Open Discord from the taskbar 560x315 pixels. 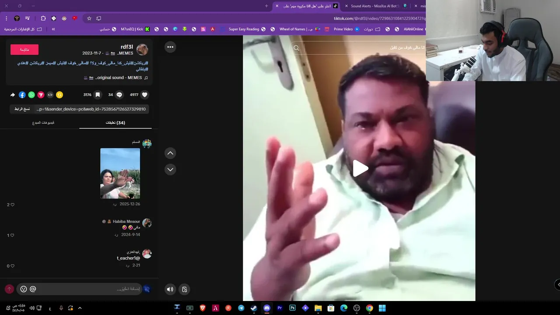(x=267, y=308)
